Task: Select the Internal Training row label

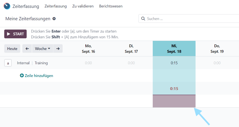Action: click(32, 63)
